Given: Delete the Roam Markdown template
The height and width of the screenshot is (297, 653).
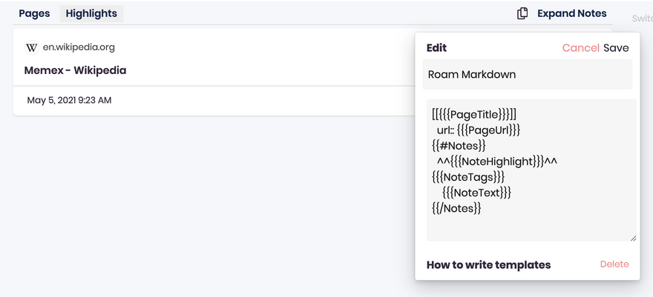Looking at the screenshot, I should coord(614,264).
